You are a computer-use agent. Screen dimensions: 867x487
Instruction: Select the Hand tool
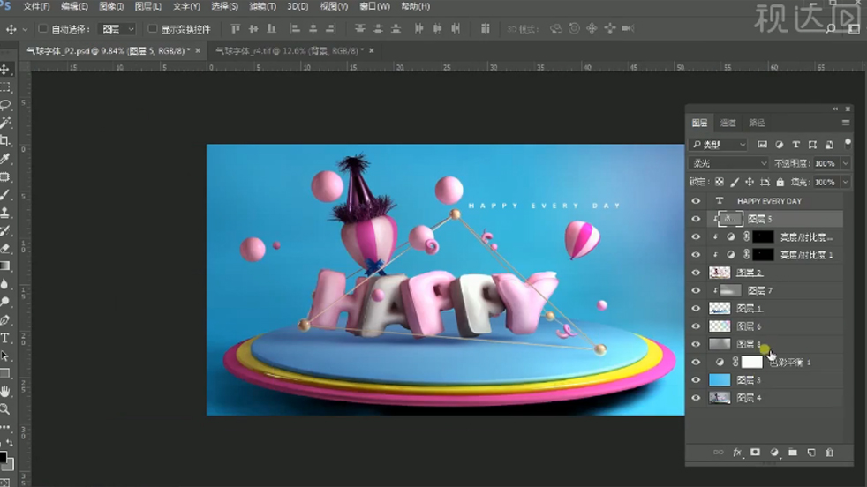point(5,392)
